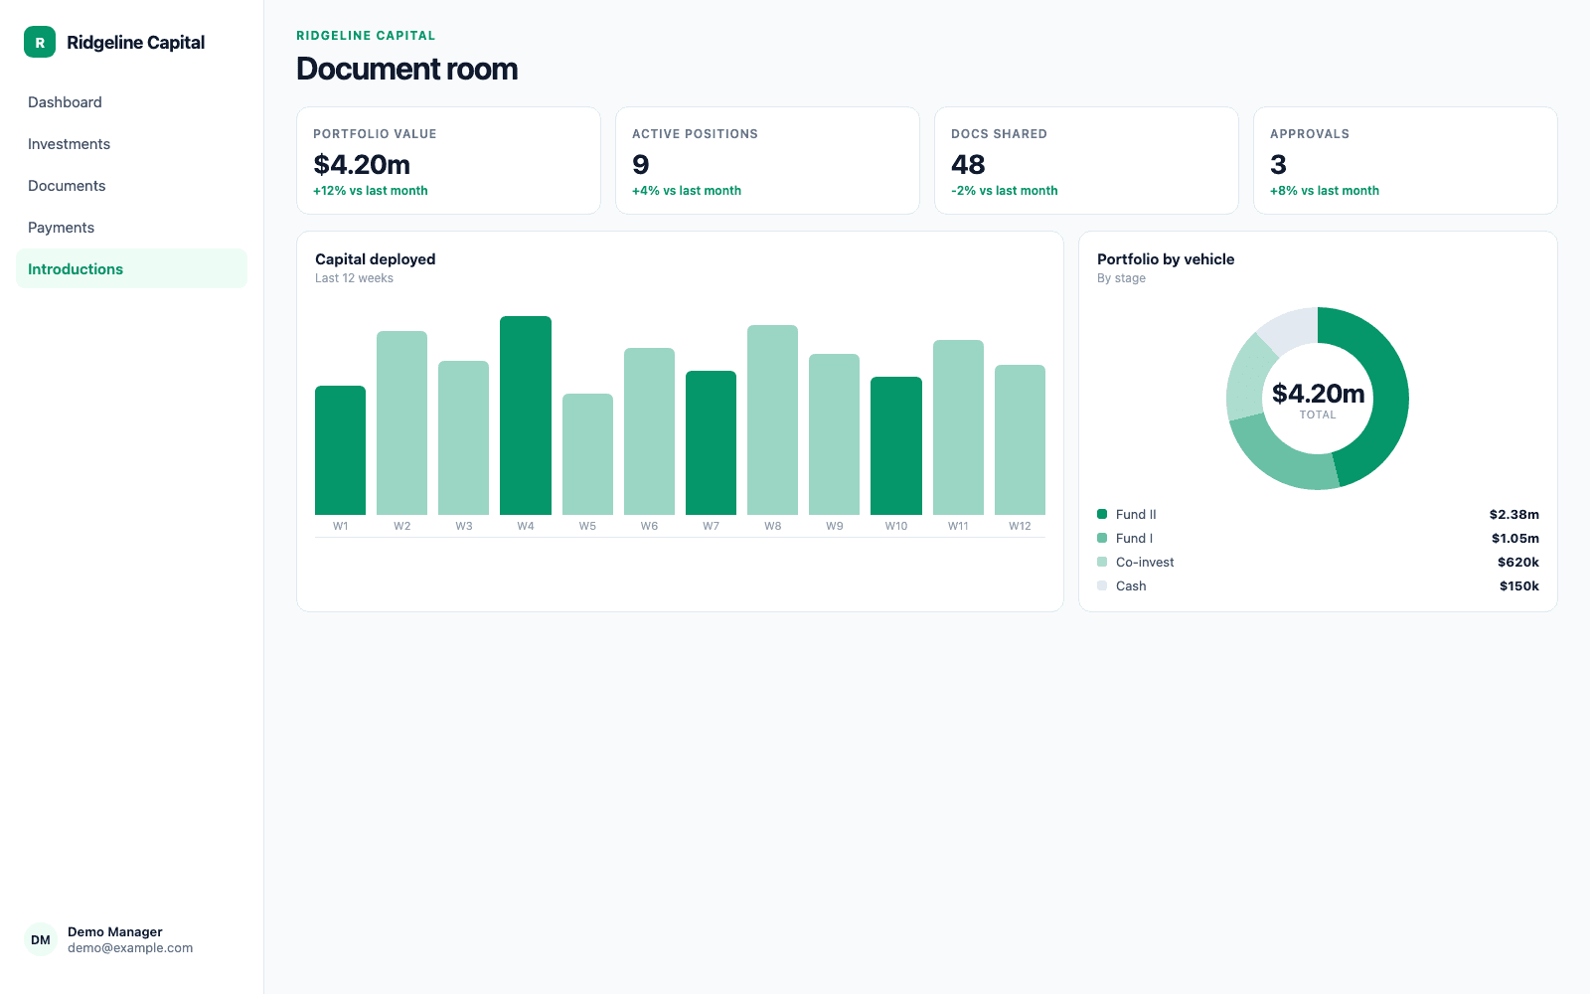Click the W12 bar in the chart
Viewport: 1590px width, 994px height.
1020,440
